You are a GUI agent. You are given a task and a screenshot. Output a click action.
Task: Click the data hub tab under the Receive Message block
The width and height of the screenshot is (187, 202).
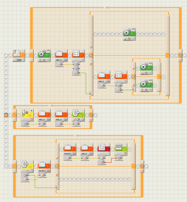click(x=25, y=177)
